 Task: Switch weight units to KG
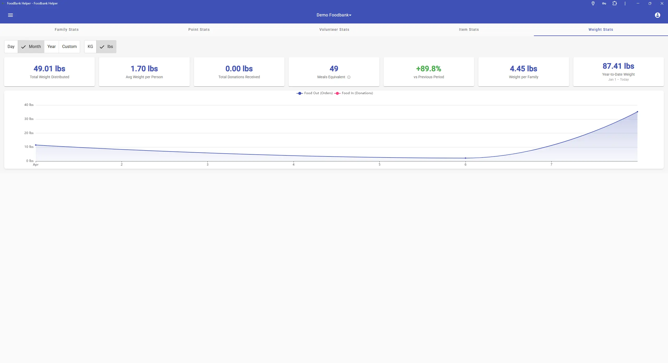90,47
